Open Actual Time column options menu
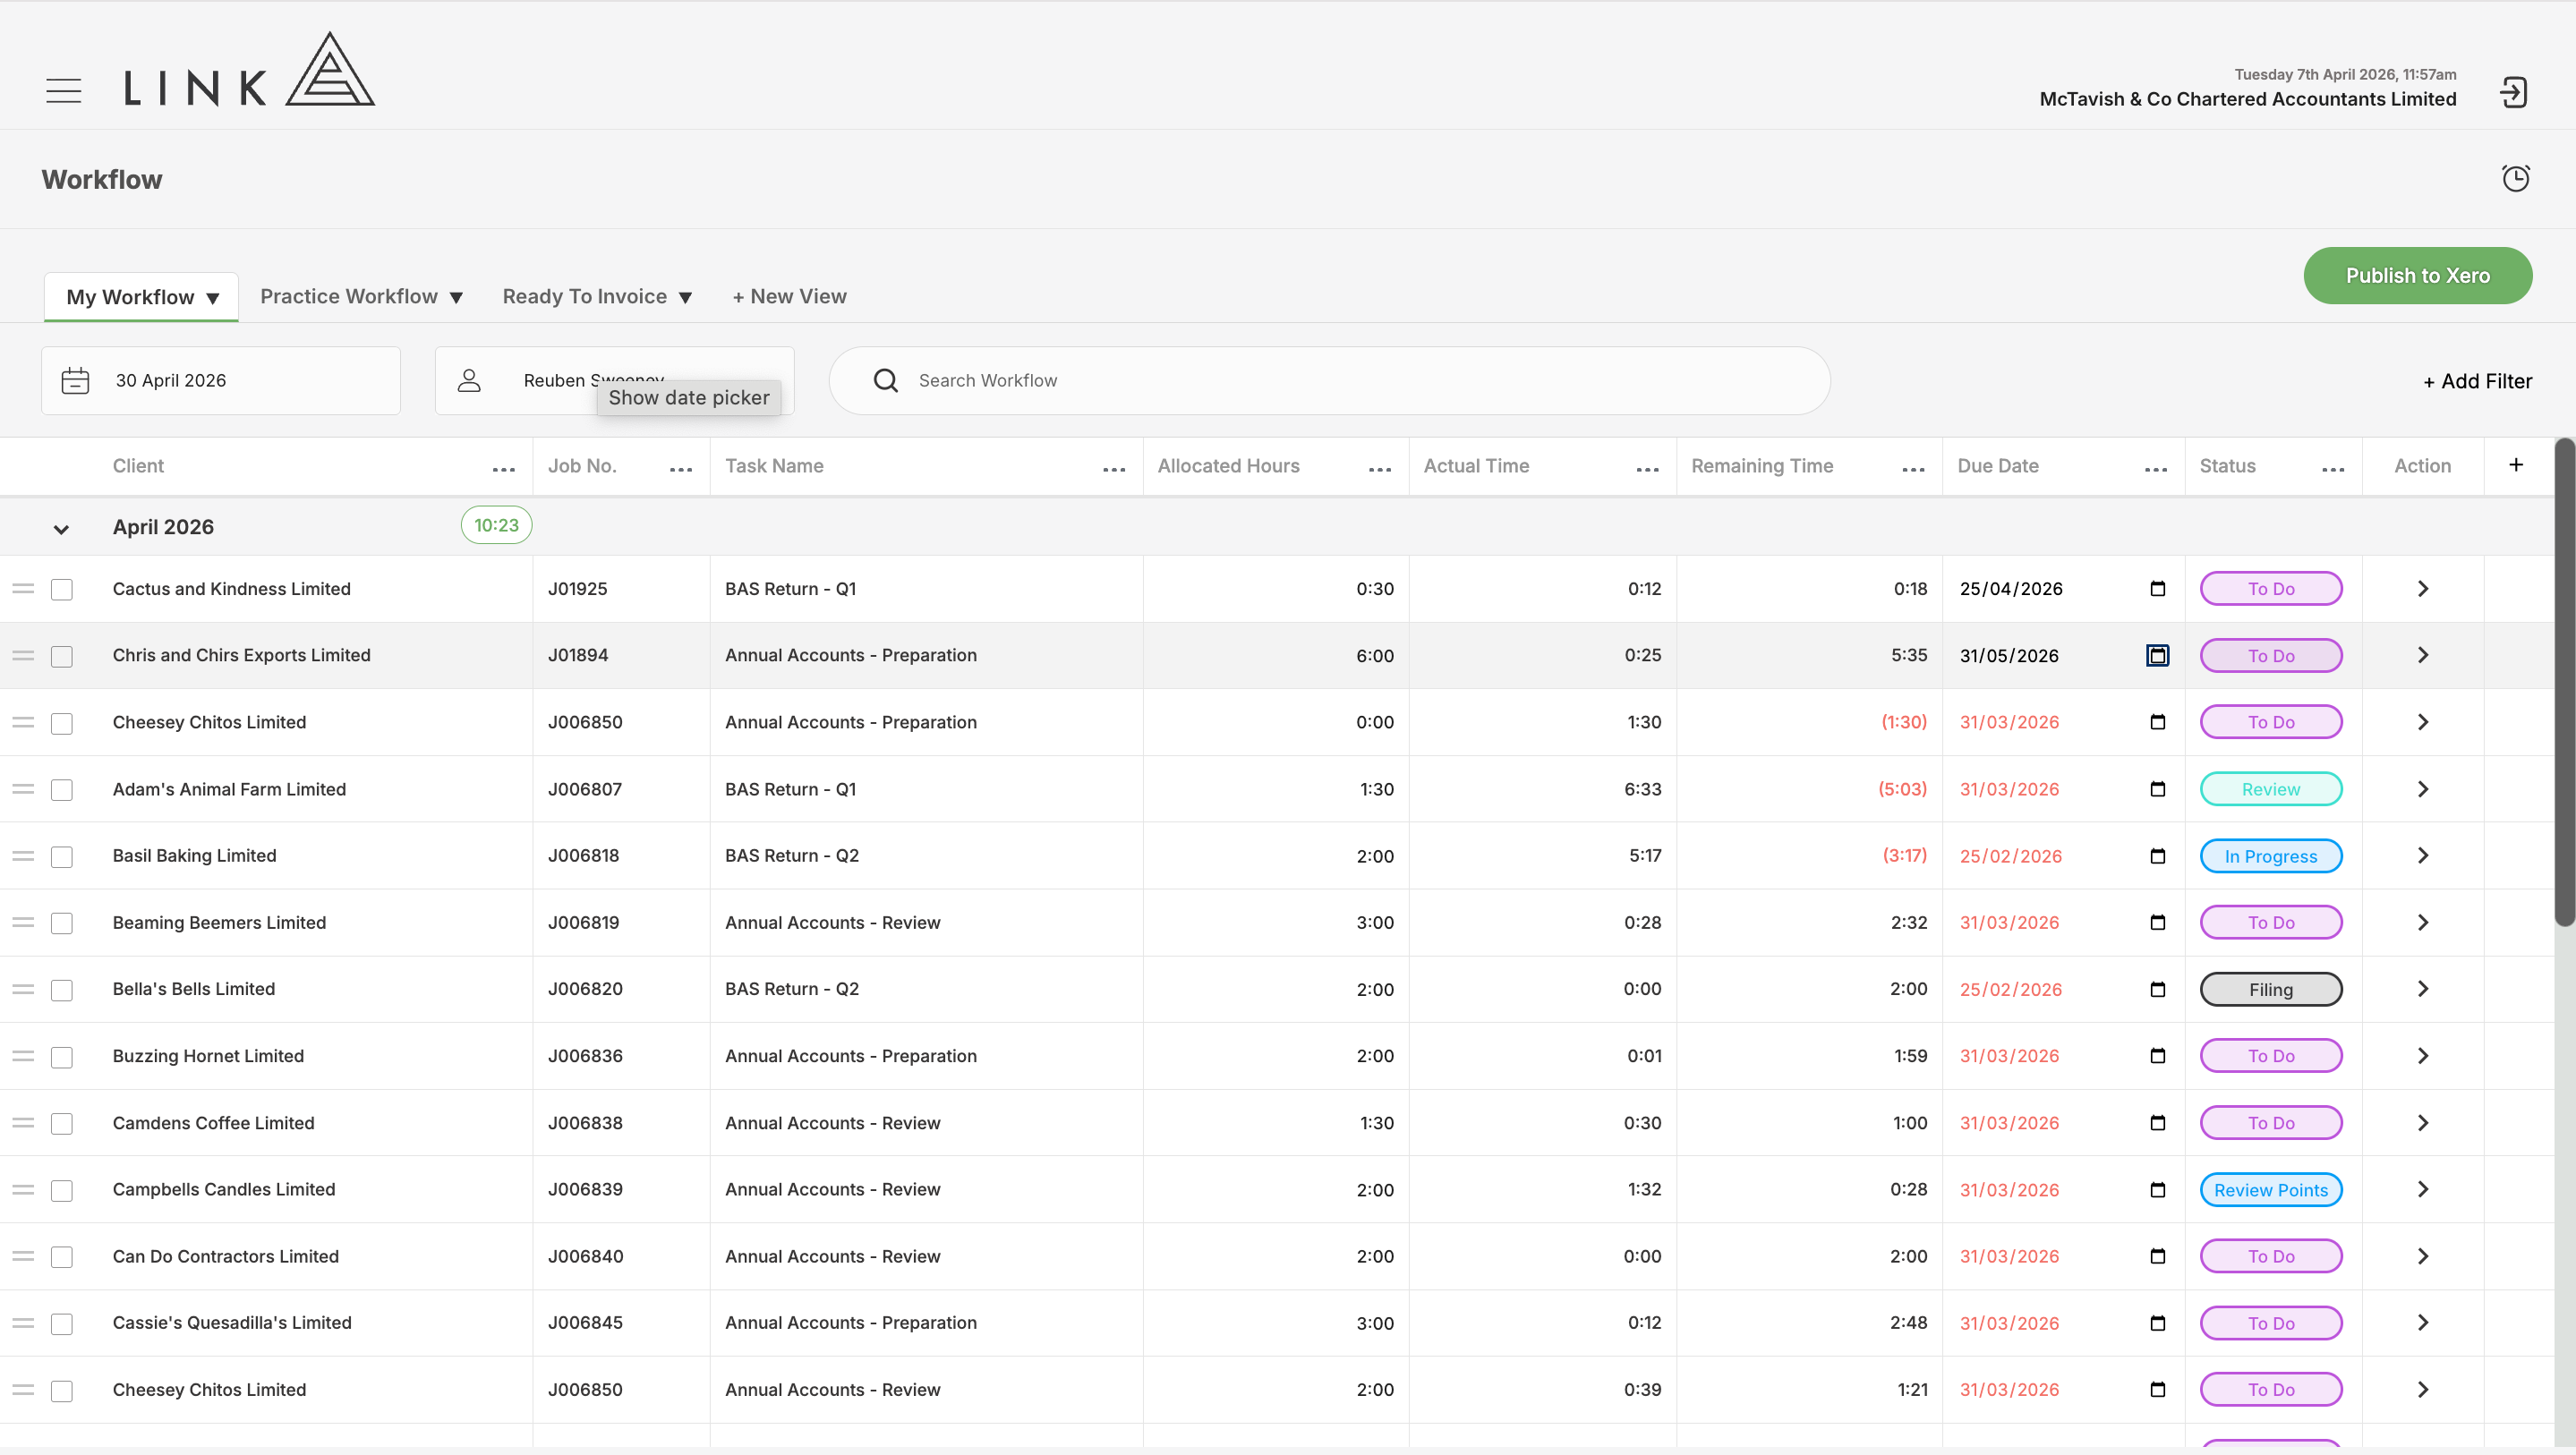2576x1455 pixels. pyautogui.click(x=1648, y=469)
